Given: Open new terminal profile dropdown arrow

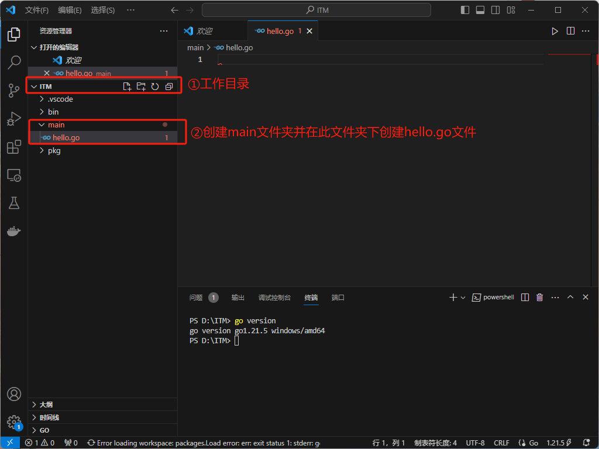Looking at the screenshot, I should coord(463,298).
